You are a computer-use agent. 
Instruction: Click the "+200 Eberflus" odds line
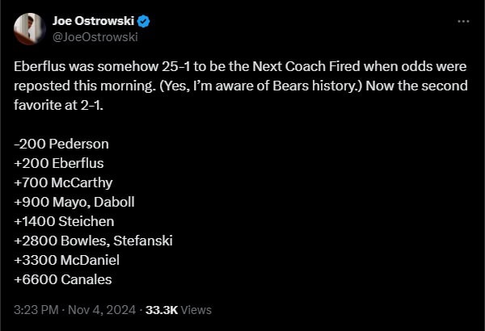(59, 163)
